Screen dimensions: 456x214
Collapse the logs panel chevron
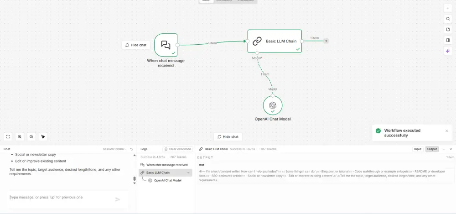451,149
